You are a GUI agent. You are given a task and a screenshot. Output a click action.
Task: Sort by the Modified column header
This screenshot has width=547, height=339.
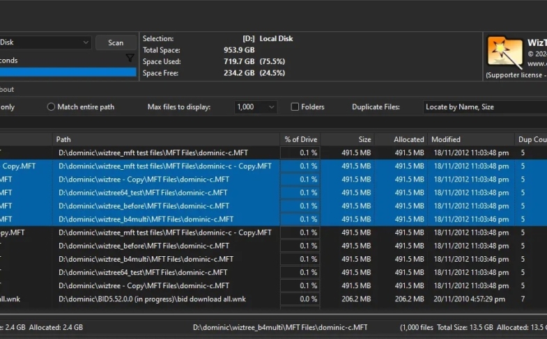471,139
